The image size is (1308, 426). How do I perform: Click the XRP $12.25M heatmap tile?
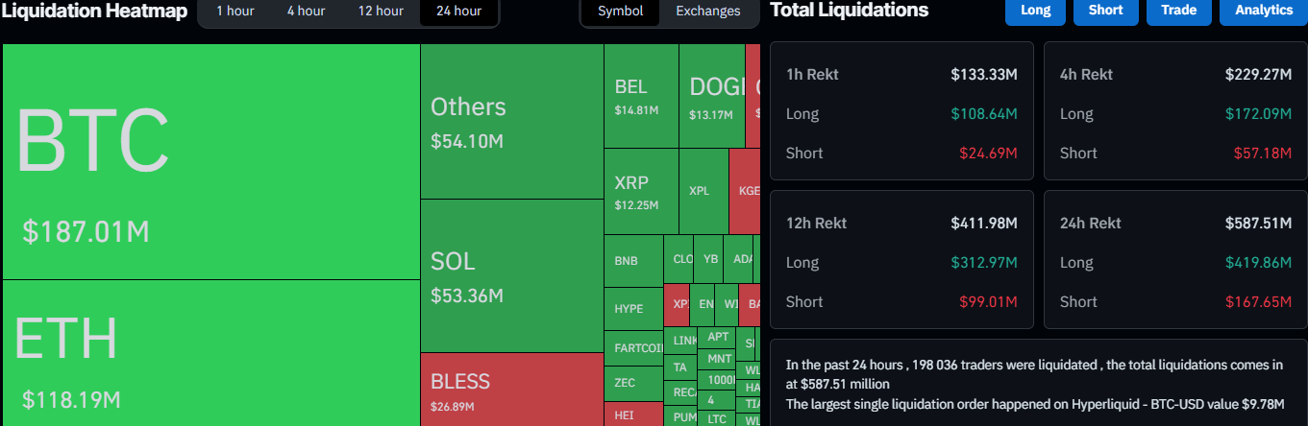[x=640, y=191]
